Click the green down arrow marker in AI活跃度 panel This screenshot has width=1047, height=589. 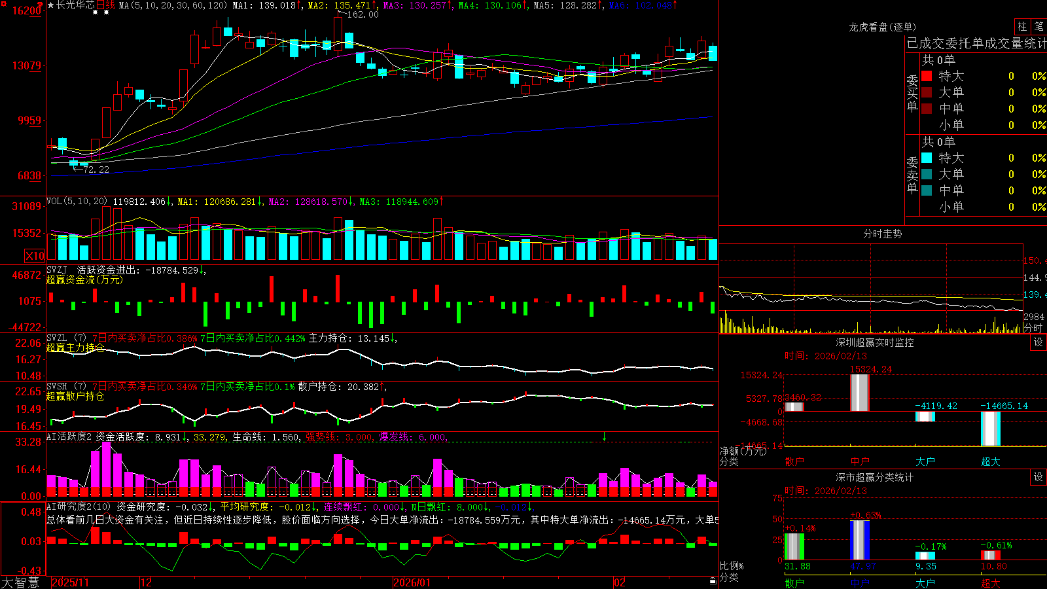click(x=604, y=437)
